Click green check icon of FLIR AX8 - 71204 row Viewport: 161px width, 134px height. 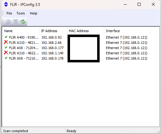coord(6,48)
